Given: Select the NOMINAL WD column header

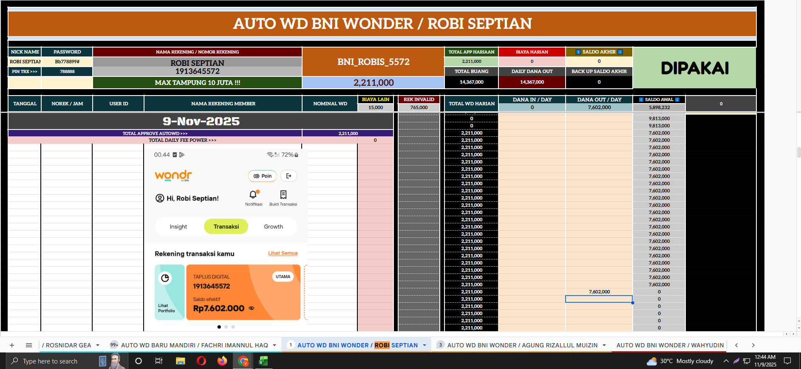Looking at the screenshot, I should 330,104.
